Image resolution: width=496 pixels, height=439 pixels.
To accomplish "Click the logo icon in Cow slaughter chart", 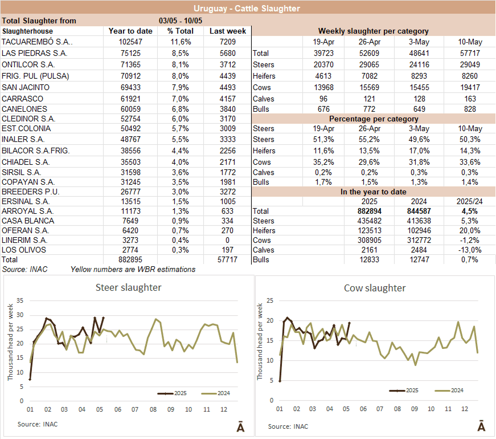I will [x=481, y=426].
